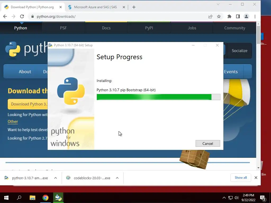Click the site lock icon
271x203 pixels.
pyautogui.click(x=32, y=16)
